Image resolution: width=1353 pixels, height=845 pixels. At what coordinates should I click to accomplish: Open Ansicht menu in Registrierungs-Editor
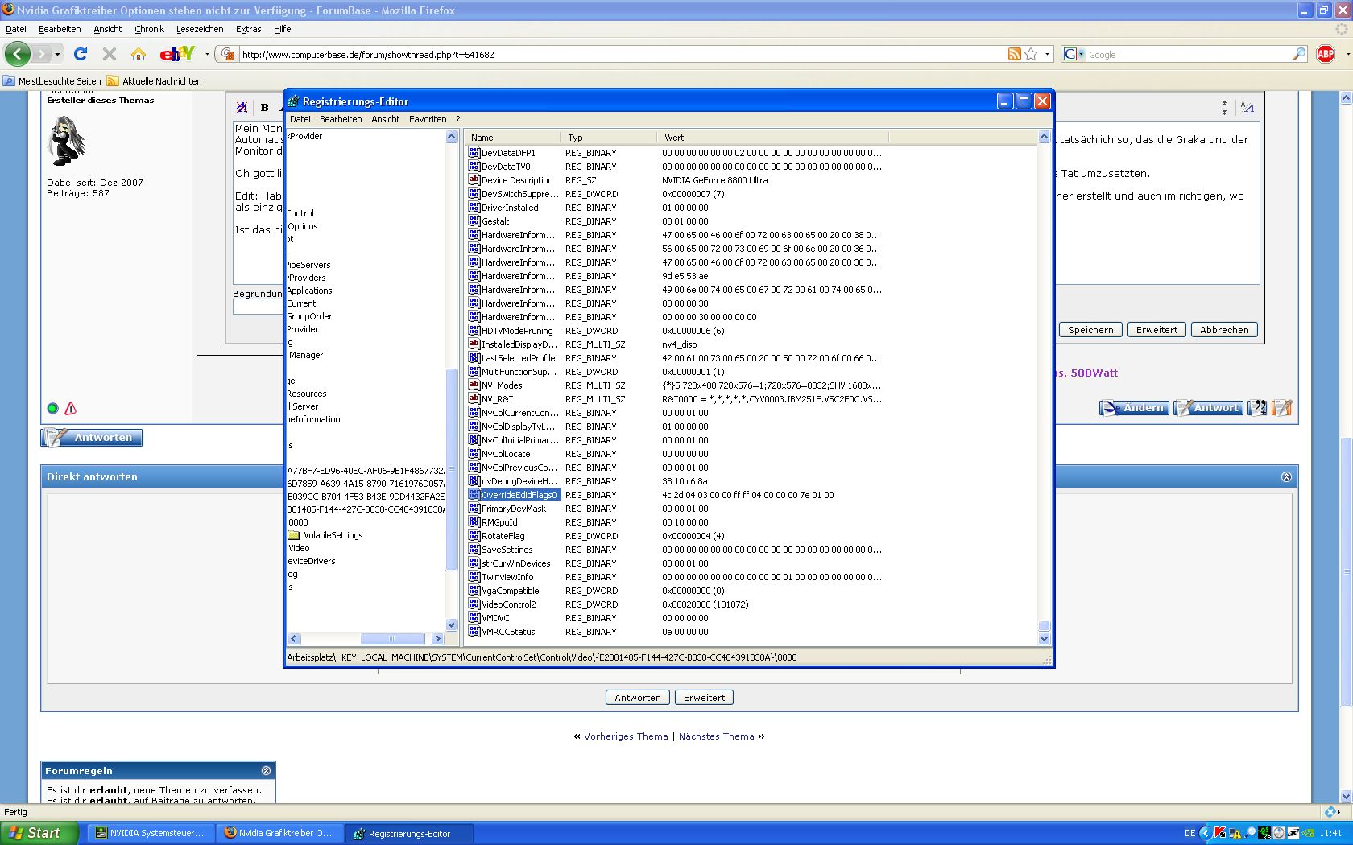[x=386, y=119]
